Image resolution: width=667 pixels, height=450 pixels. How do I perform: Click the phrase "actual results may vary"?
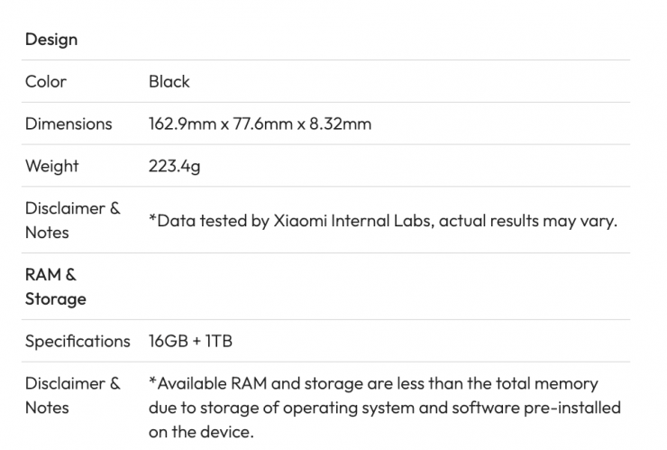tap(526, 221)
